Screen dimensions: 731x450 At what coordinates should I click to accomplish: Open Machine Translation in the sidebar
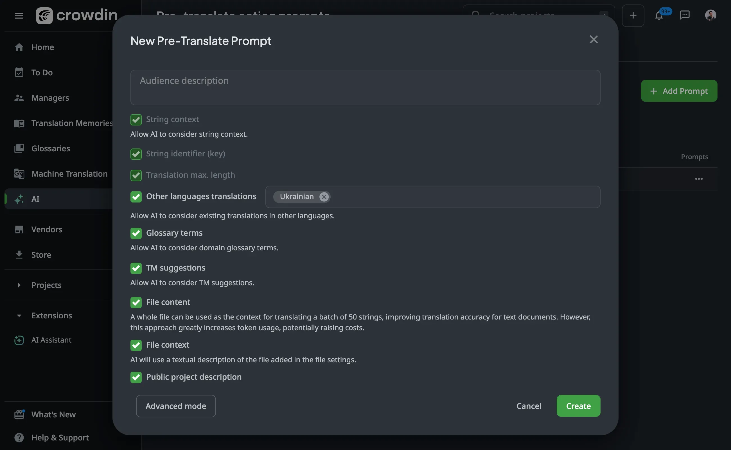[69, 174]
